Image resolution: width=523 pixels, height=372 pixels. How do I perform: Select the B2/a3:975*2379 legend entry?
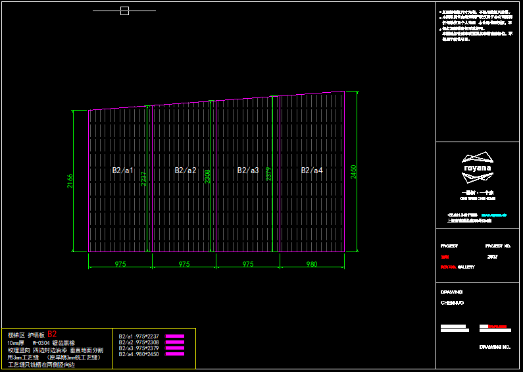pos(139,348)
